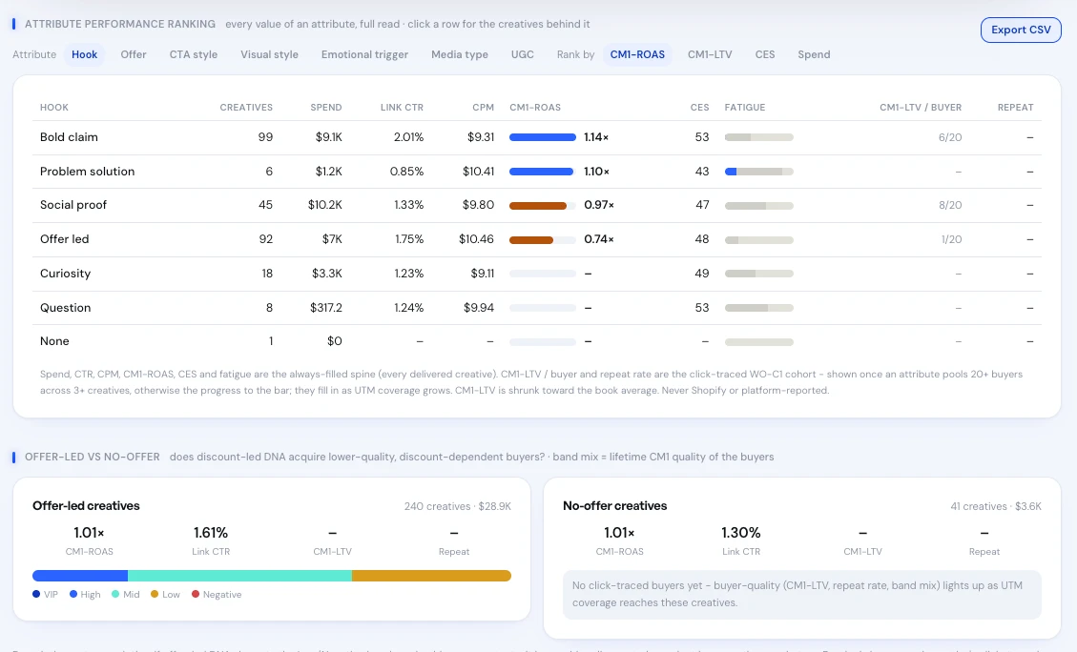Open the Bold claim hook row
This screenshot has height=652, width=1077.
tap(536, 137)
